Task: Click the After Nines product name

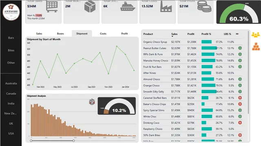Action: click(x=150, y=73)
